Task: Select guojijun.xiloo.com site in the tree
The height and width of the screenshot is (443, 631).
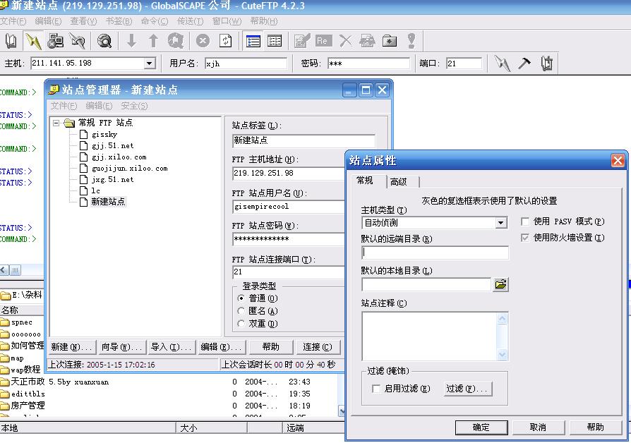Action: 130,168
